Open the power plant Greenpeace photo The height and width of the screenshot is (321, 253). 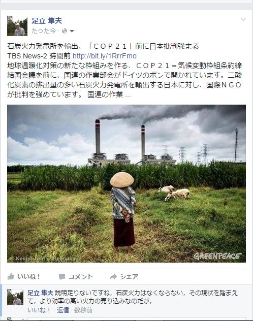[x=126, y=183]
